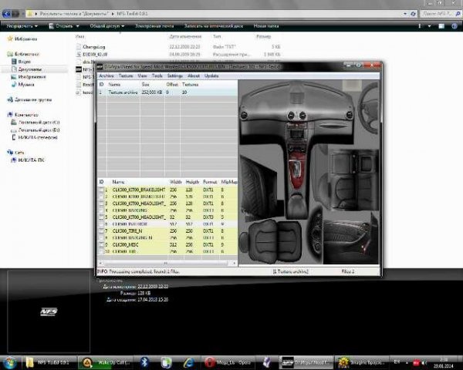Image resolution: width=463 pixels, height=370 pixels.
Task: Show the preview pane in Explorer toolbar
Action: point(441,26)
